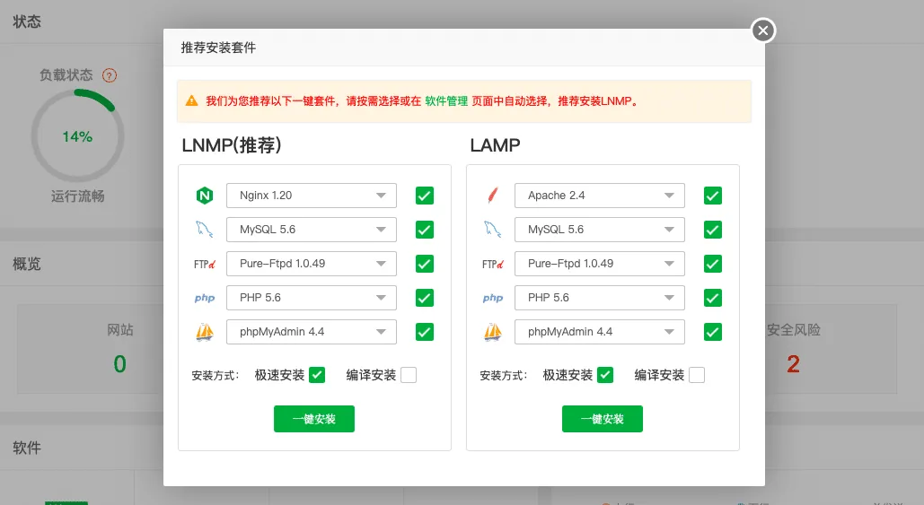
Task: Uncheck Pure-Ftpd 1.0.49 in LNMP
Action: pos(424,264)
